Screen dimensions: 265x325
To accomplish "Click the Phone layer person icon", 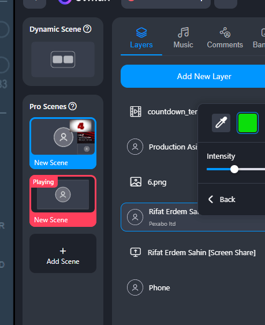I will click(135, 287).
